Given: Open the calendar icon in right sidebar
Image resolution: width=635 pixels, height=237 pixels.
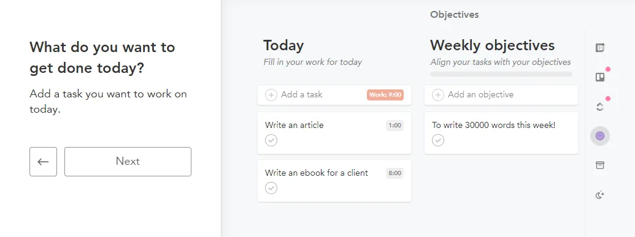Looking at the screenshot, I should [x=600, y=48].
